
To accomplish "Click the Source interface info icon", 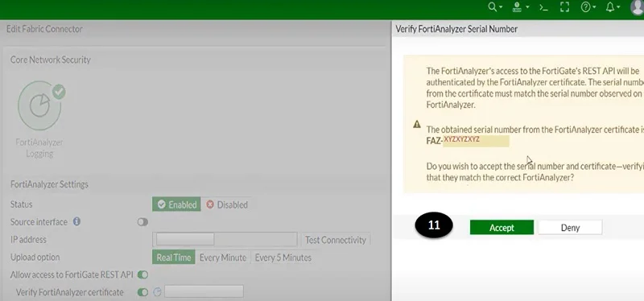I will click(76, 222).
